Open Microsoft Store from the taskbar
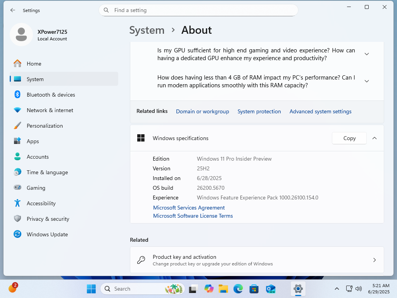The image size is (397, 298). pyautogui.click(x=254, y=289)
